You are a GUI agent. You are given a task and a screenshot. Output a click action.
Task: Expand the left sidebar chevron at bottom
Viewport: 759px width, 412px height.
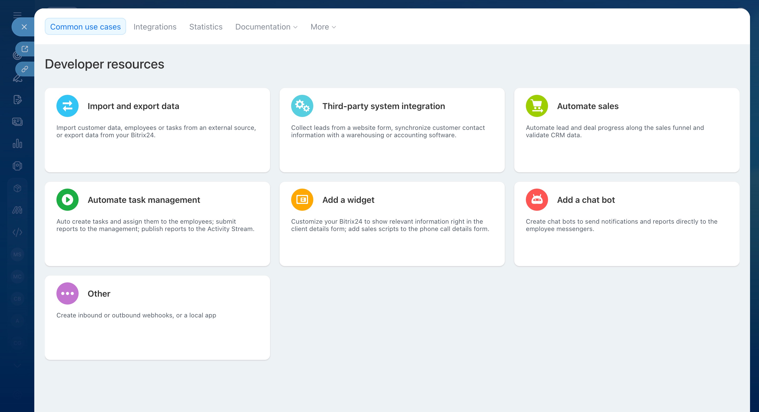(x=17, y=365)
